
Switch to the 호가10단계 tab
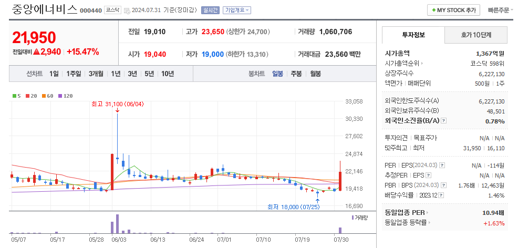(x=476, y=35)
